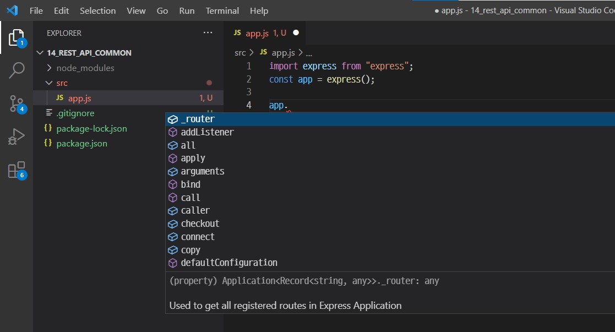
Task: Click the unsaved changes dot on app.js tab
Action: 296,32
